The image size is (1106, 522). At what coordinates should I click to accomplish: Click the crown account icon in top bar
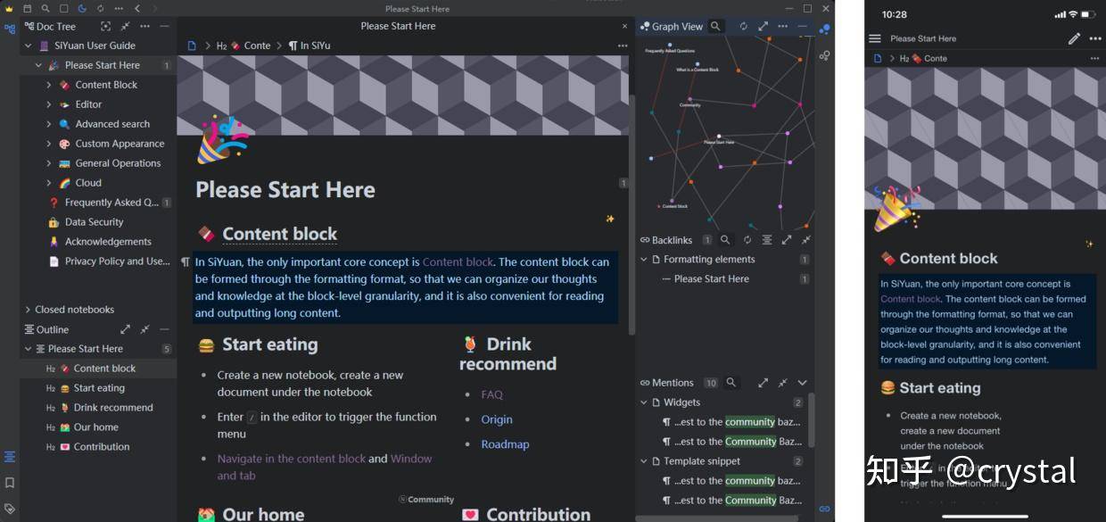(x=10, y=8)
